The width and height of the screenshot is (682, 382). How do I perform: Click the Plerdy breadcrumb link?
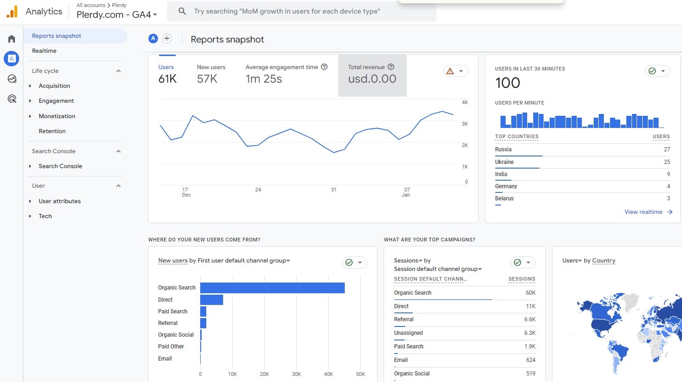[119, 5]
